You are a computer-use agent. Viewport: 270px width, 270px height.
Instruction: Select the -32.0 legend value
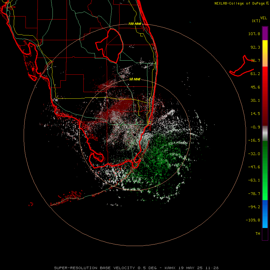(x=254, y=154)
